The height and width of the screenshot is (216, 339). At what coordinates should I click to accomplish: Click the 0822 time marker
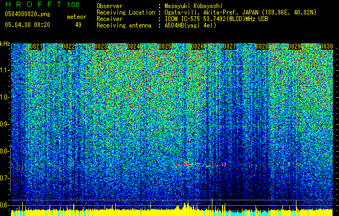point(68,46)
